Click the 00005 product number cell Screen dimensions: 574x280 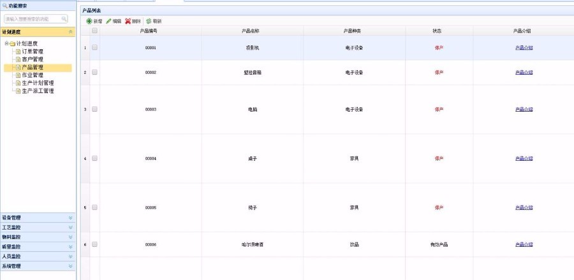tap(151, 207)
